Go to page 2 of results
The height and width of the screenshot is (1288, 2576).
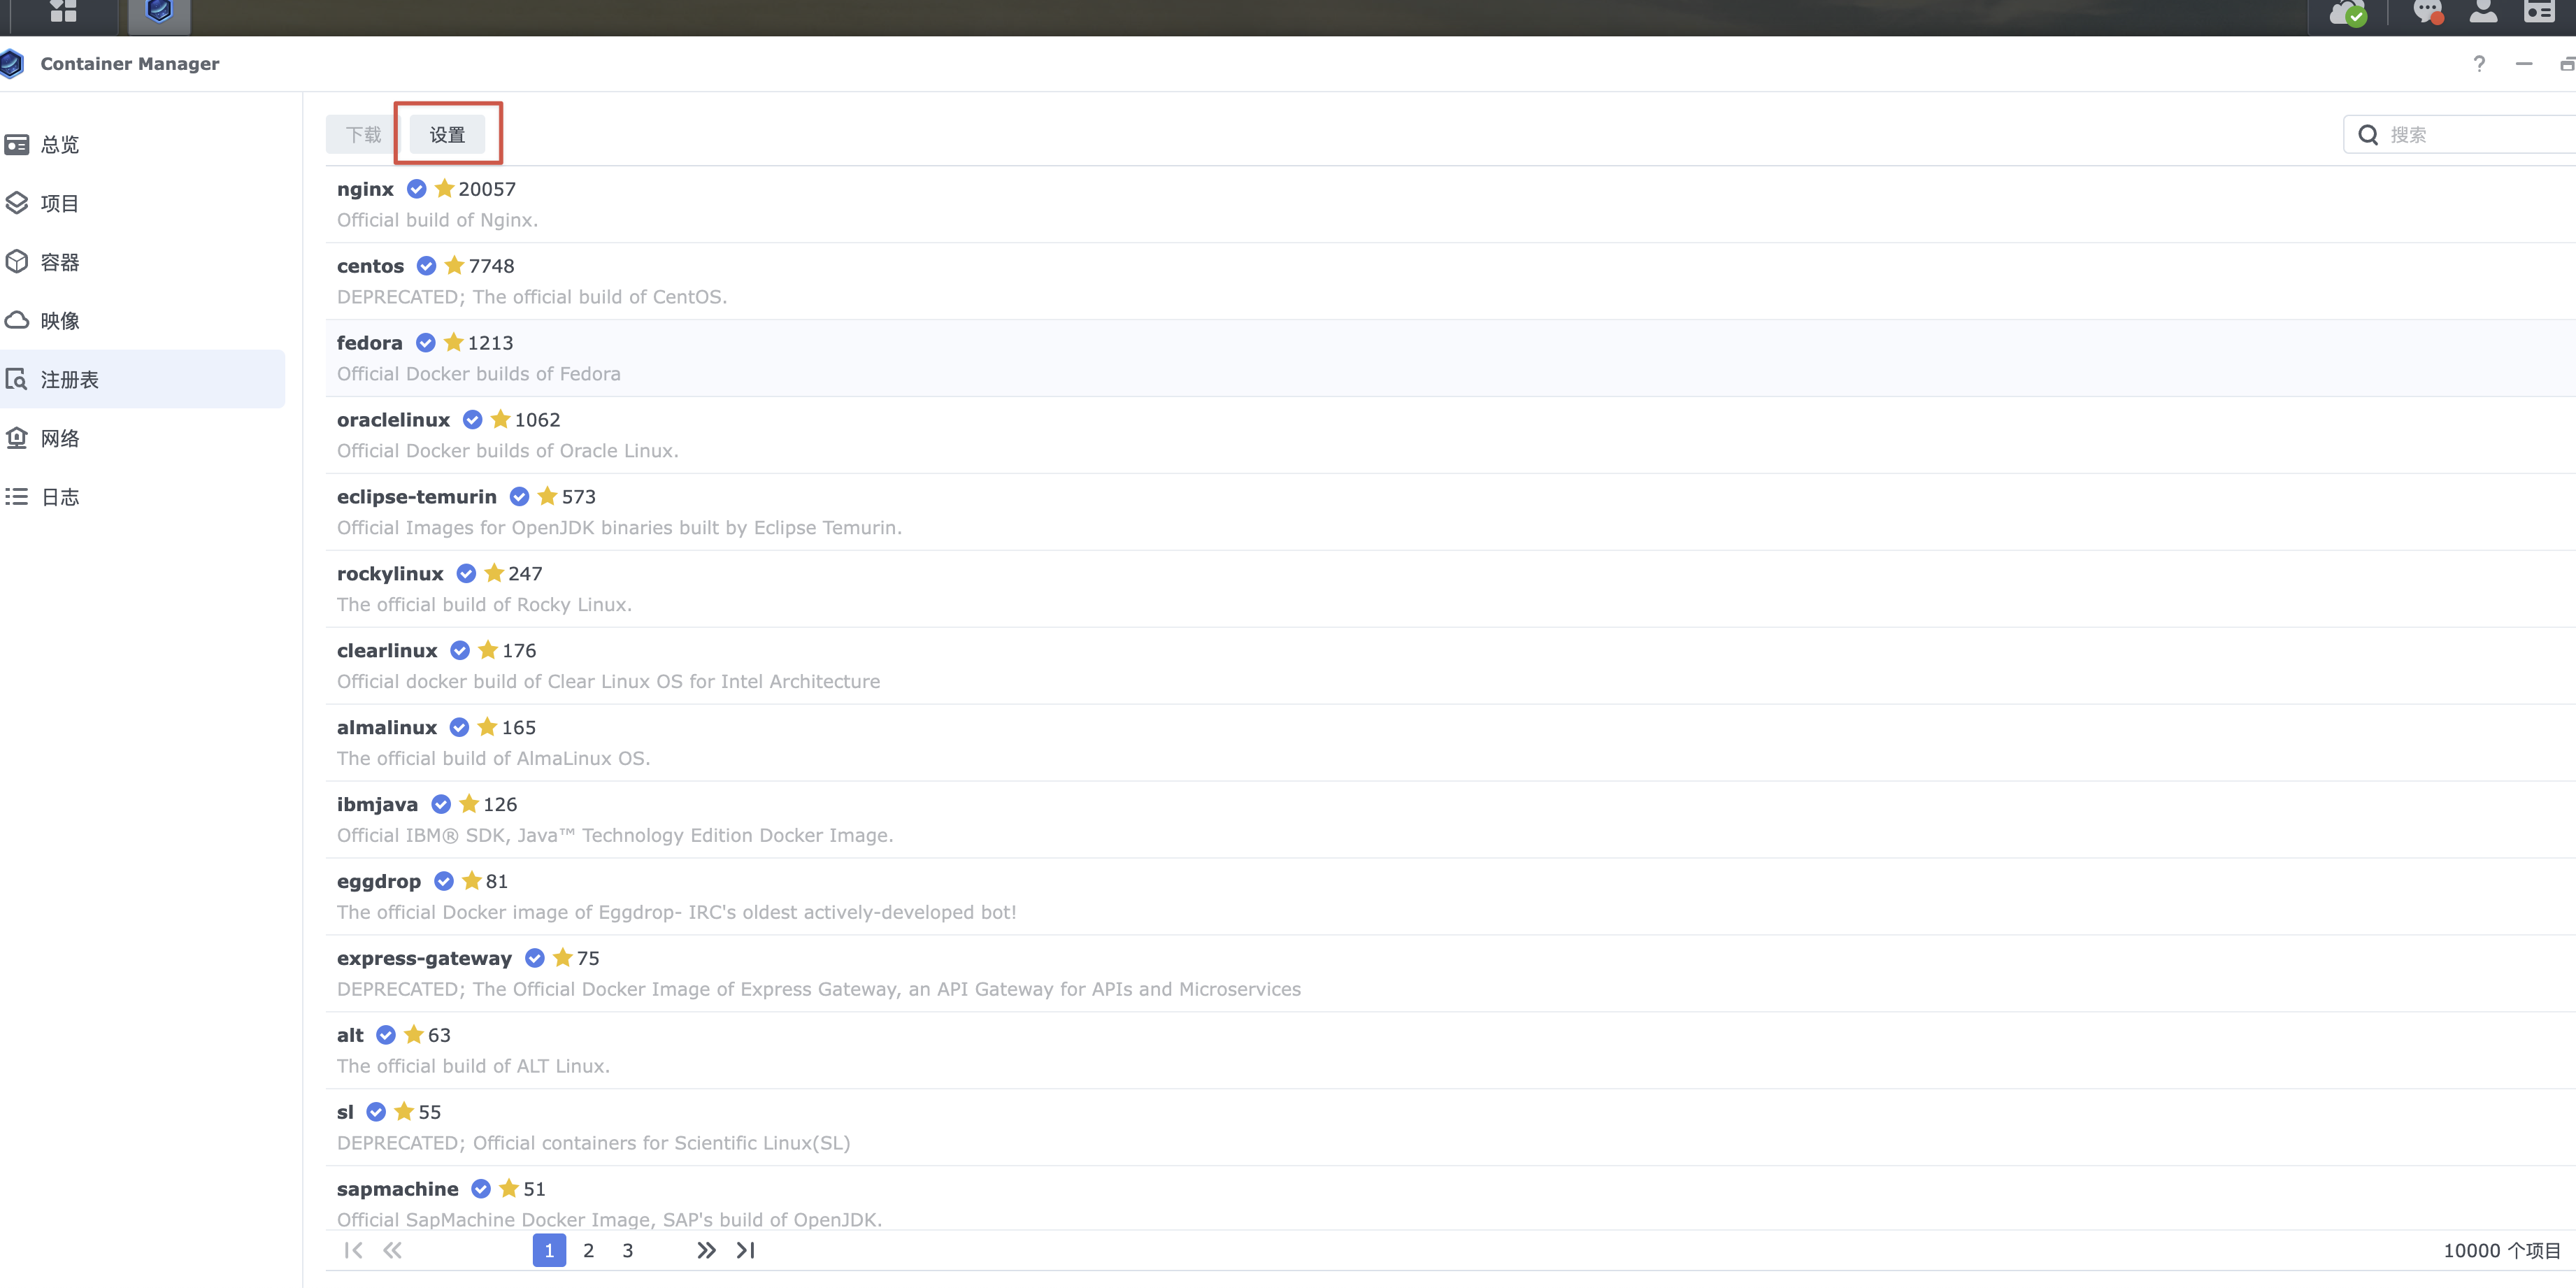[x=589, y=1250]
